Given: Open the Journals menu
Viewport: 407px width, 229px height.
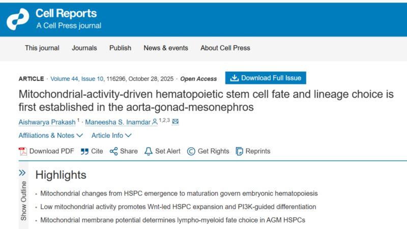Looking at the screenshot, I should click(84, 48).
